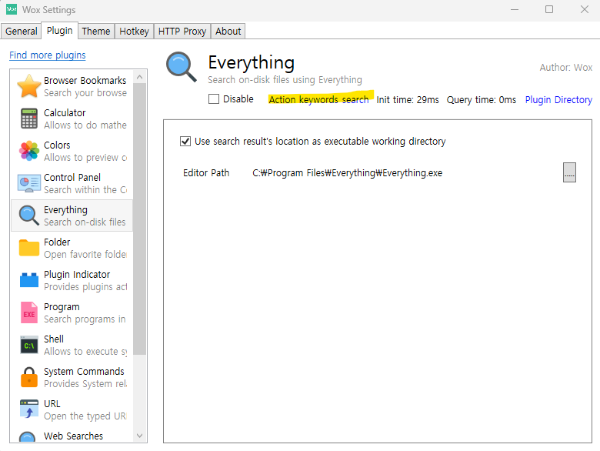This screenshot has height=451, width=600.
Task: Click the Program EXE icon
Action: (x=29, y=312)
